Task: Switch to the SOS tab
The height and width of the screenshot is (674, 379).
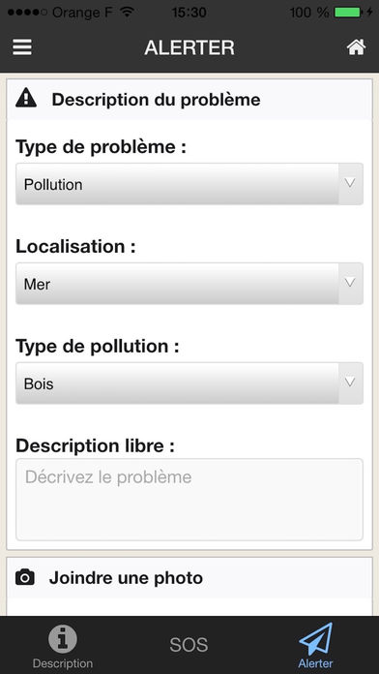Action: 189,645
